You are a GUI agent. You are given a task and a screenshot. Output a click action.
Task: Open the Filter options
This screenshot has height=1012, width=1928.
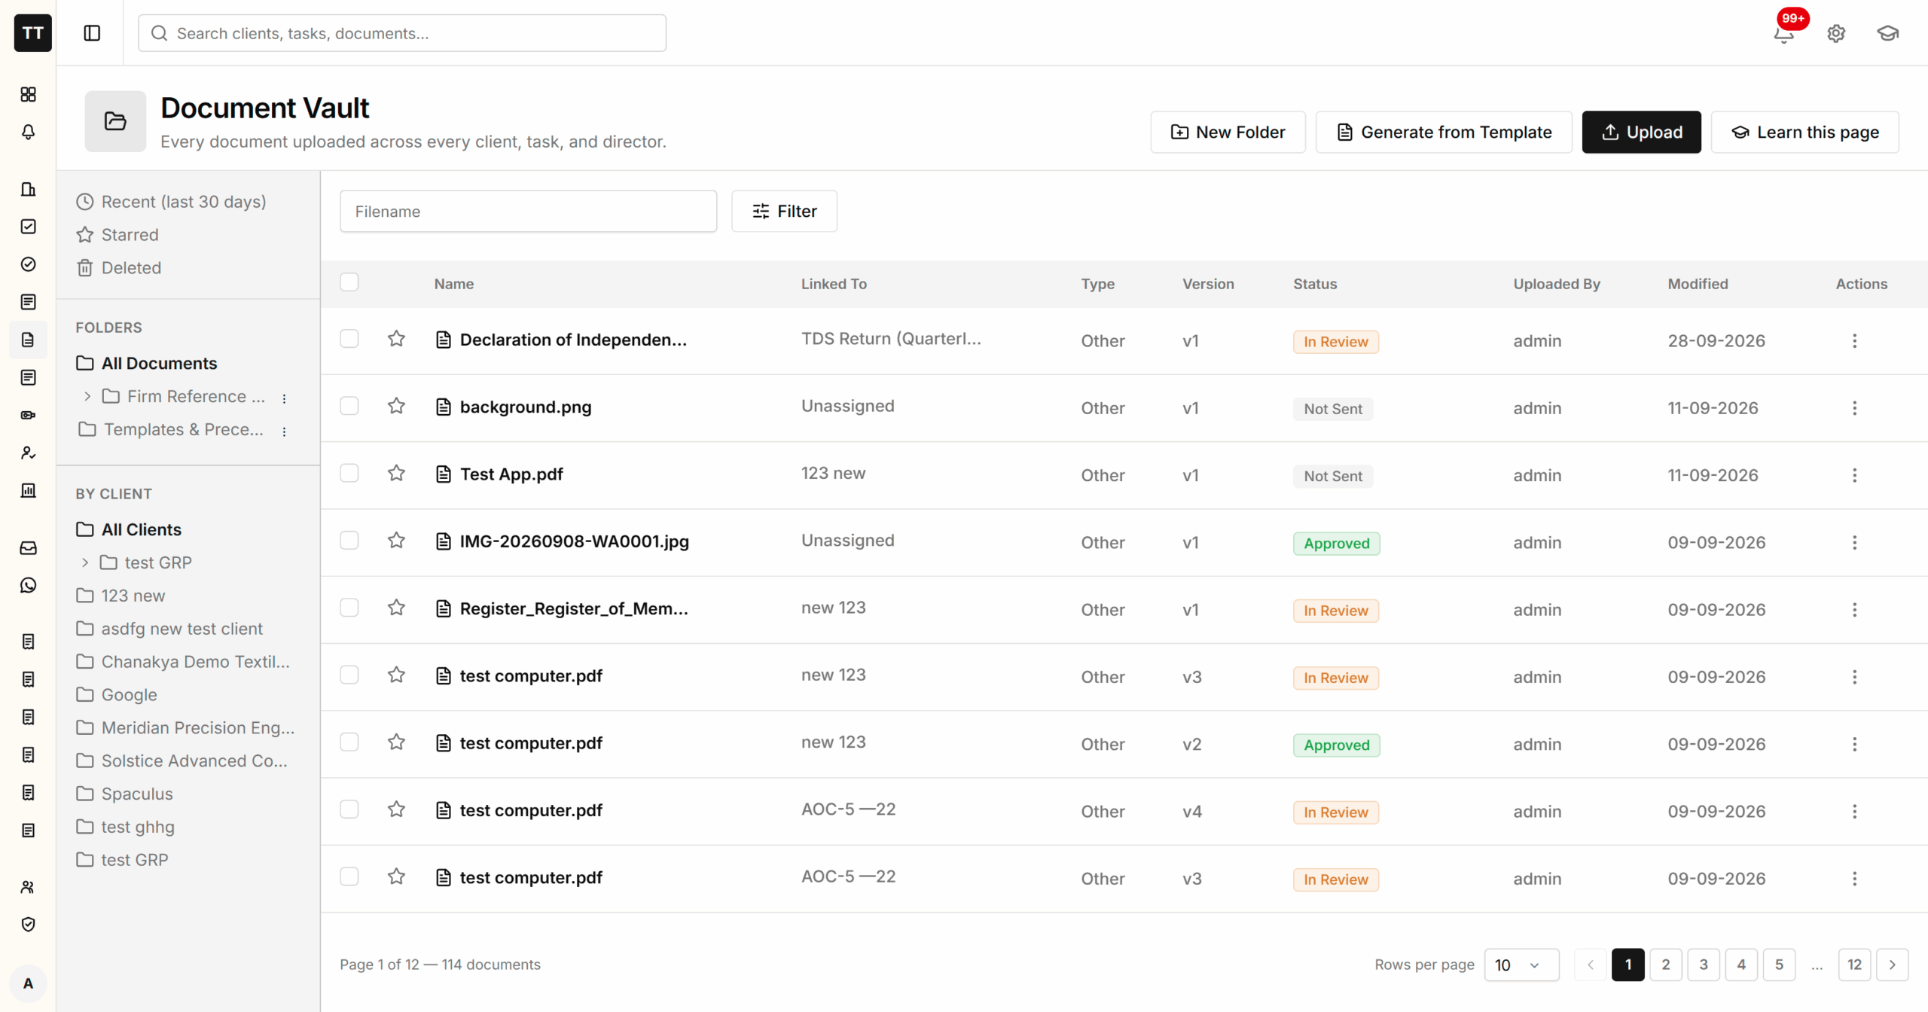tap(784, 212)
